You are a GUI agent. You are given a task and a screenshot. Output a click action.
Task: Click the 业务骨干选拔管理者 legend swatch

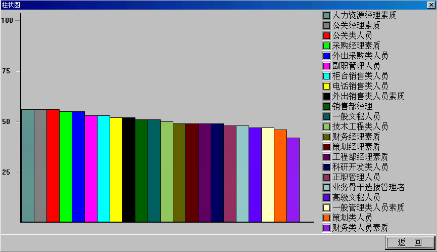click(x=326, y=187)
